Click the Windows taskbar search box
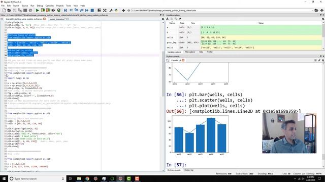325x182 pixels. click(x=37, y=178)
